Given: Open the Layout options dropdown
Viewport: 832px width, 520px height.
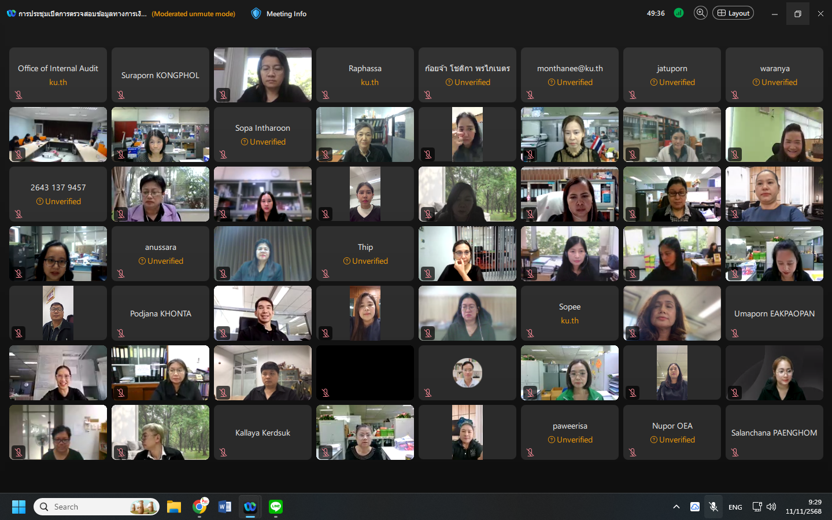Looking at the screenshot, I should point(733,13).
